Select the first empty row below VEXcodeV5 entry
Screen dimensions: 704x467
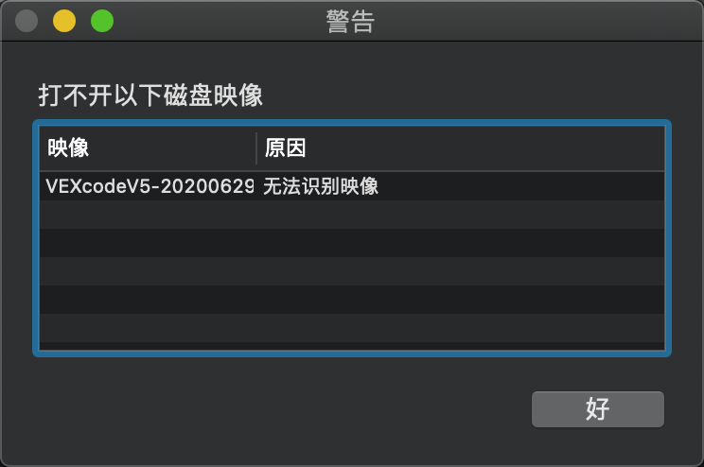pyautogui.click(x=352, y=215)
